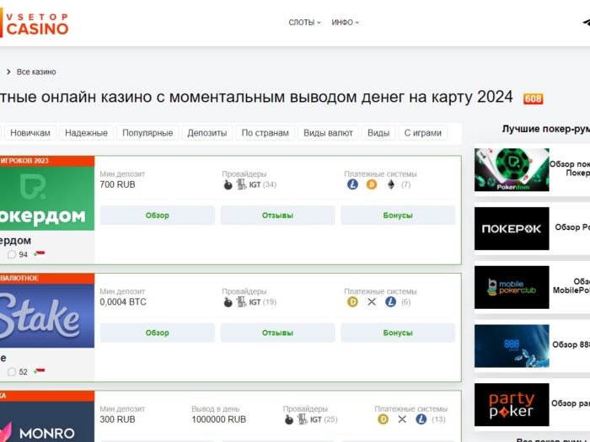Click the Бонусы button for Stake
The height and width of the screenshot is (442, 590).
398,333
